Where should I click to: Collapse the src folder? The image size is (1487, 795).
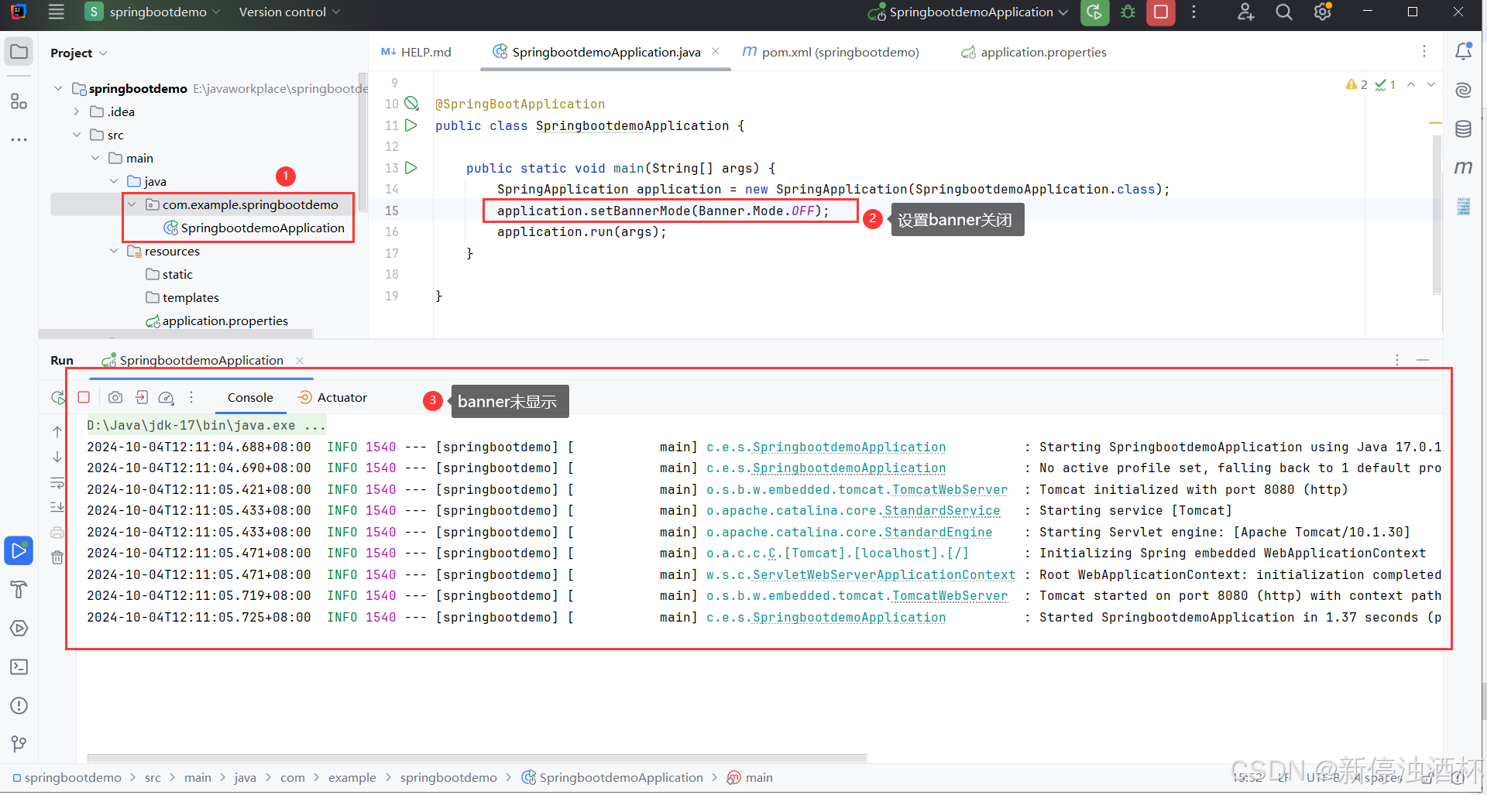pos(77,135)
